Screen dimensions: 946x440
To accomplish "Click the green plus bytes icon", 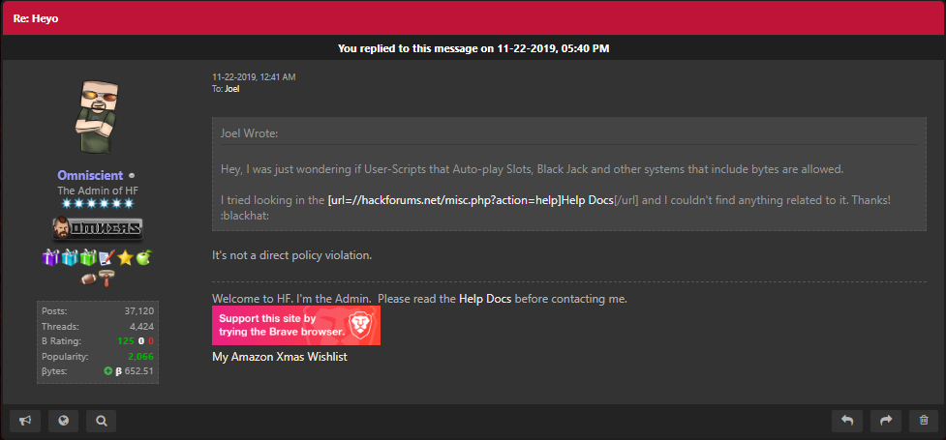I will (x=108, y=371).
